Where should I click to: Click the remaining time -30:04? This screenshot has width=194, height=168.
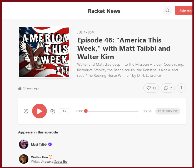[146, 111]
